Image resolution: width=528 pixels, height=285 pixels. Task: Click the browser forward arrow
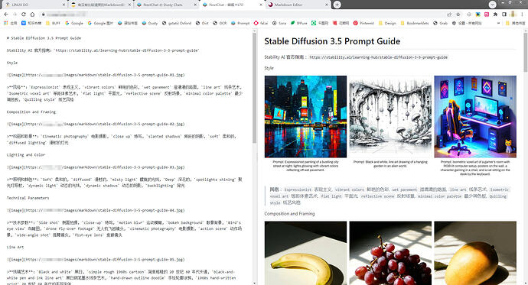click(x=15, y=14)
